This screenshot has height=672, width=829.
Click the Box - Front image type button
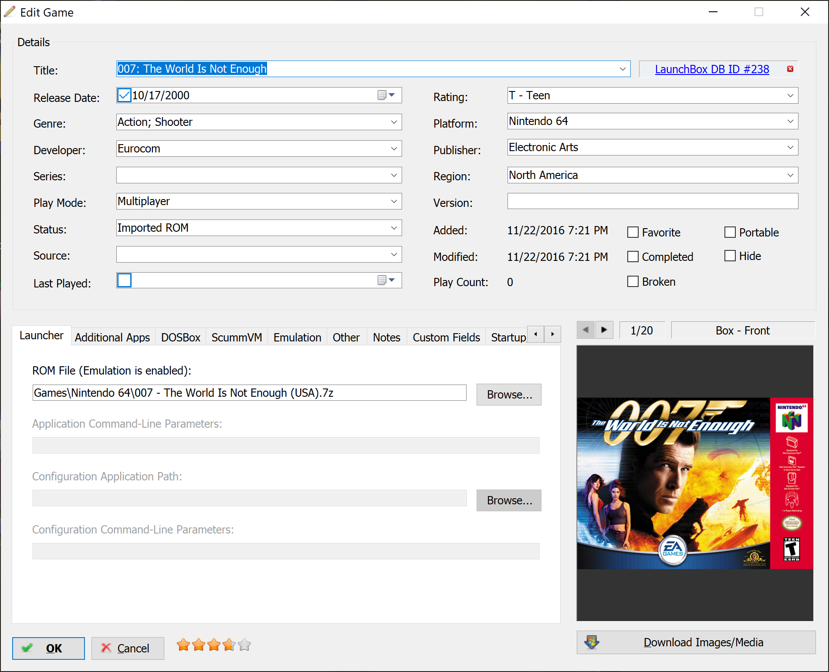coord(743,330)
